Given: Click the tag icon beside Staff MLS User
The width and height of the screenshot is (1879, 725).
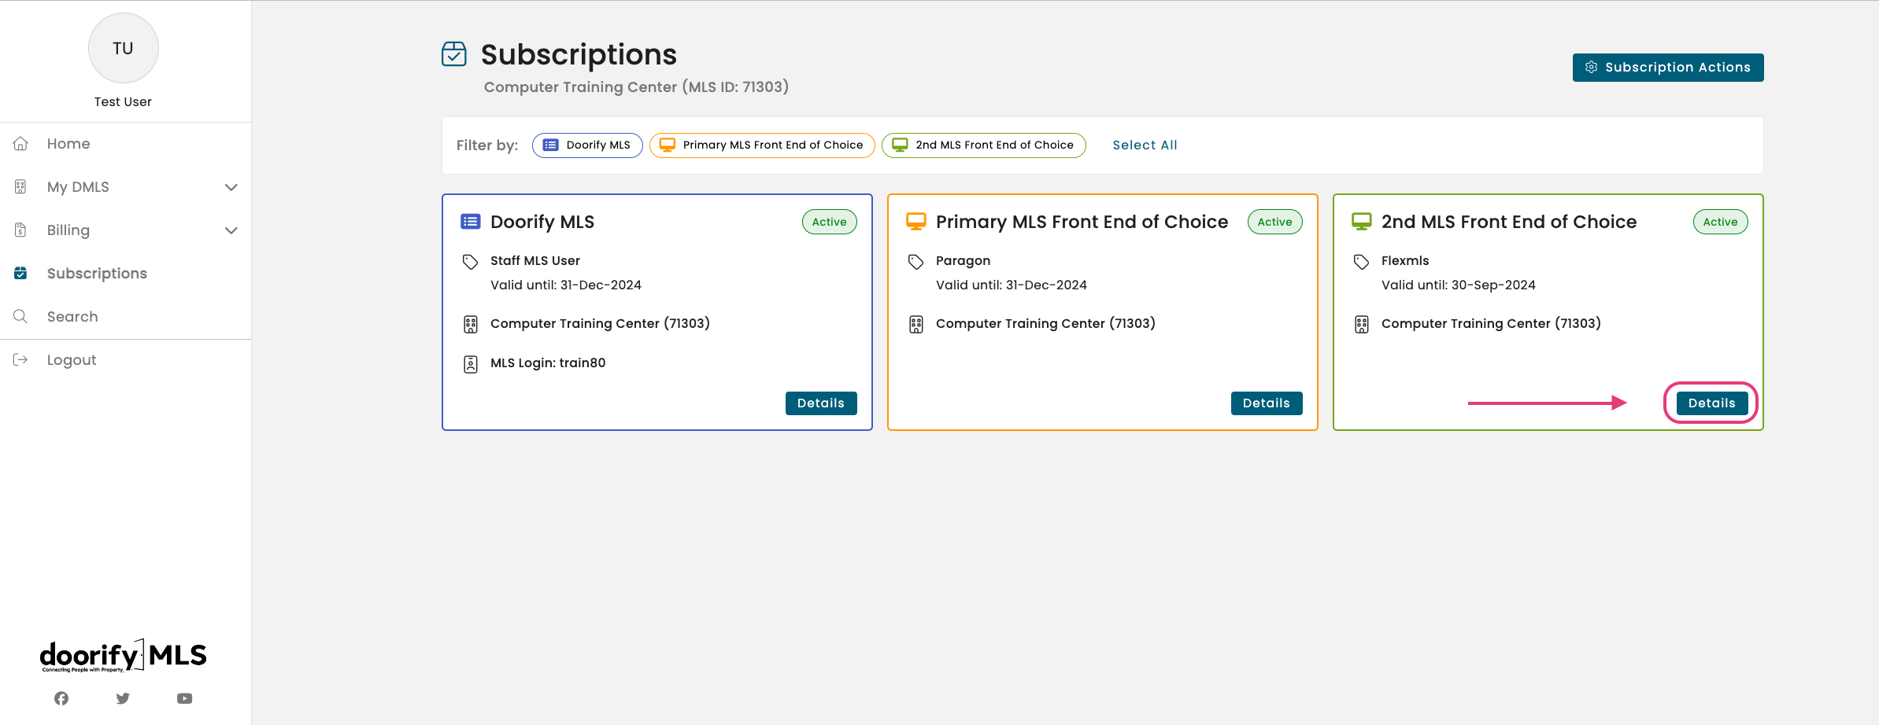Looking at the screenshot, I should [x=471, y=262].
